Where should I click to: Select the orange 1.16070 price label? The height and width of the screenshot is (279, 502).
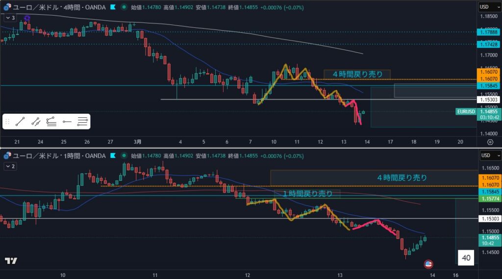(489, 71)
